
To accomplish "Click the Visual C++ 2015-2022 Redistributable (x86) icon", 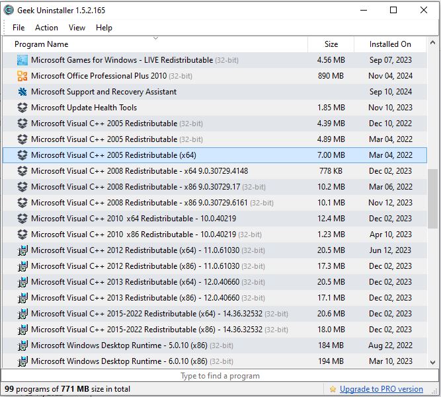I will coord(22,330).
